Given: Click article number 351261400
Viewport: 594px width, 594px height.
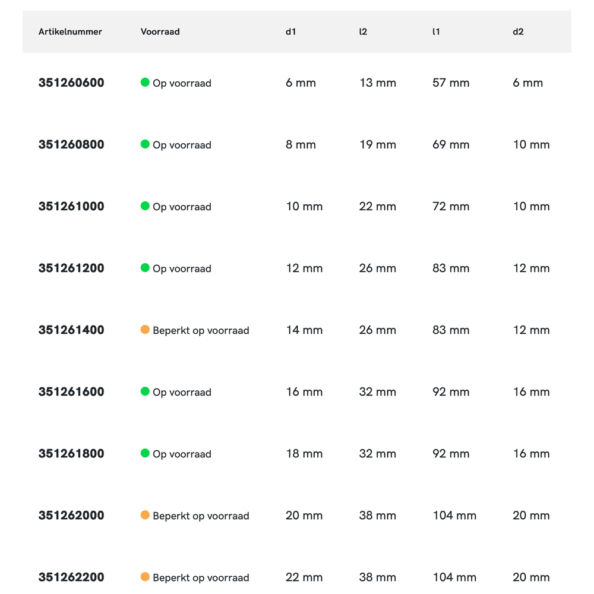Looking at the screenshot, I should (x=71, y=330).
